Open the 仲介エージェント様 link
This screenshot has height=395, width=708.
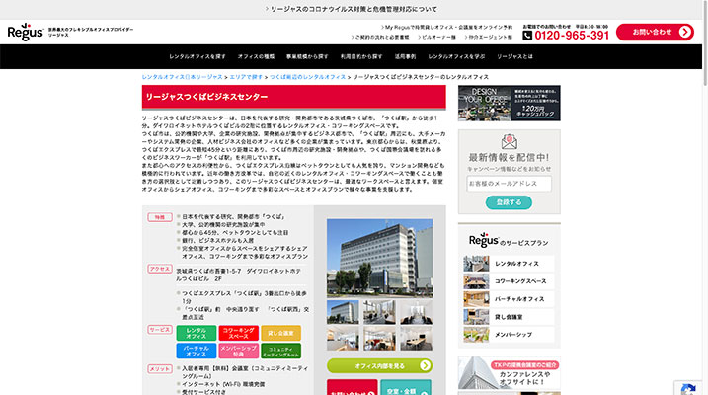click(x=489, y=37)
